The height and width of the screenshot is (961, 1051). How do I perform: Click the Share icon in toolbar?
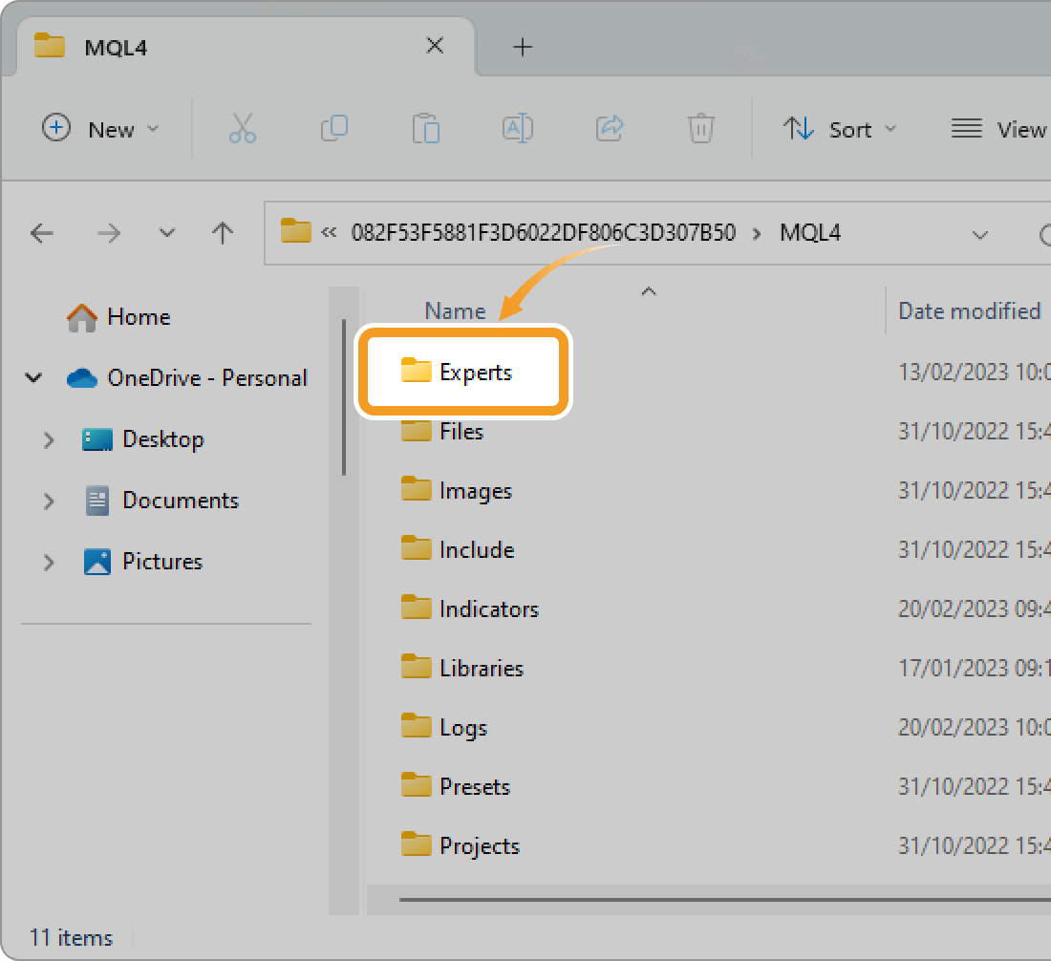pyautogui.click(x=609, y=129)
